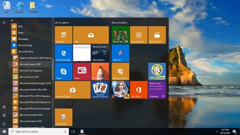Launch Microsoft Access 2010
The height and width of the screenshot is (135, 240).
coord(30,64)
